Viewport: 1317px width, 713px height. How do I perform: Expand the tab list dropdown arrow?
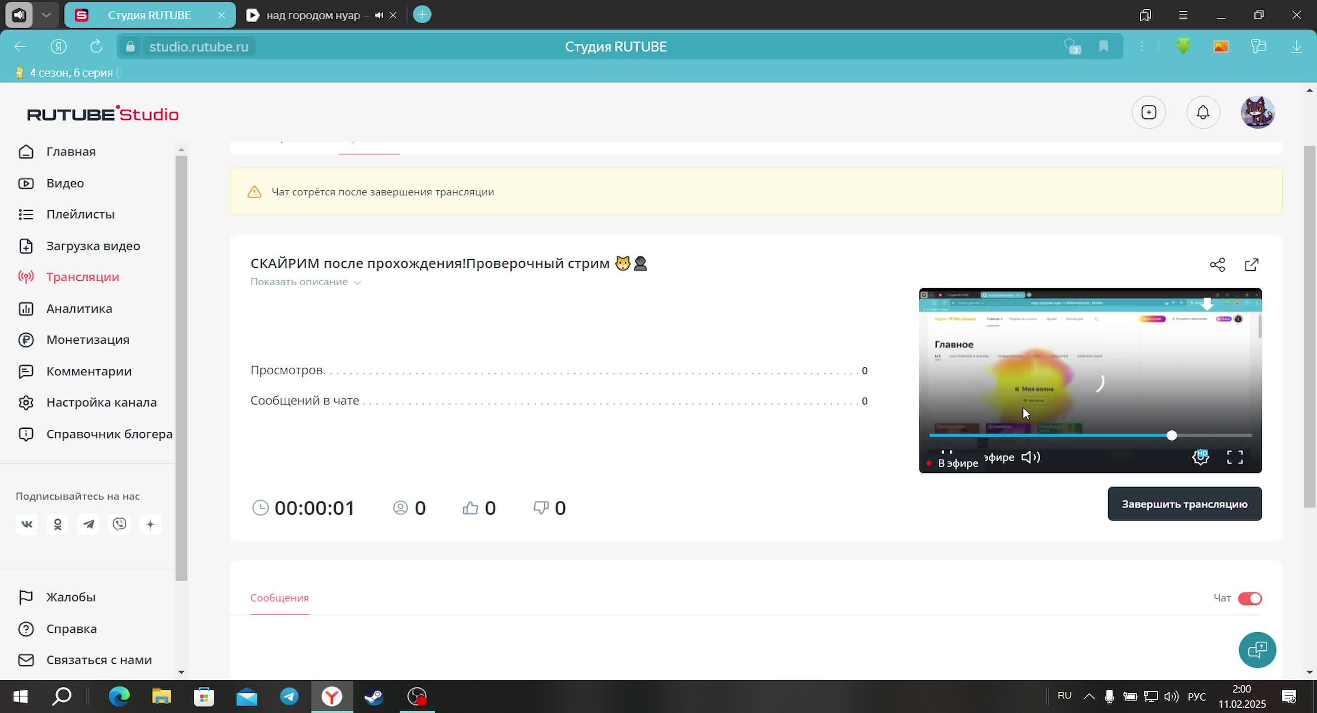coord(47,15)
